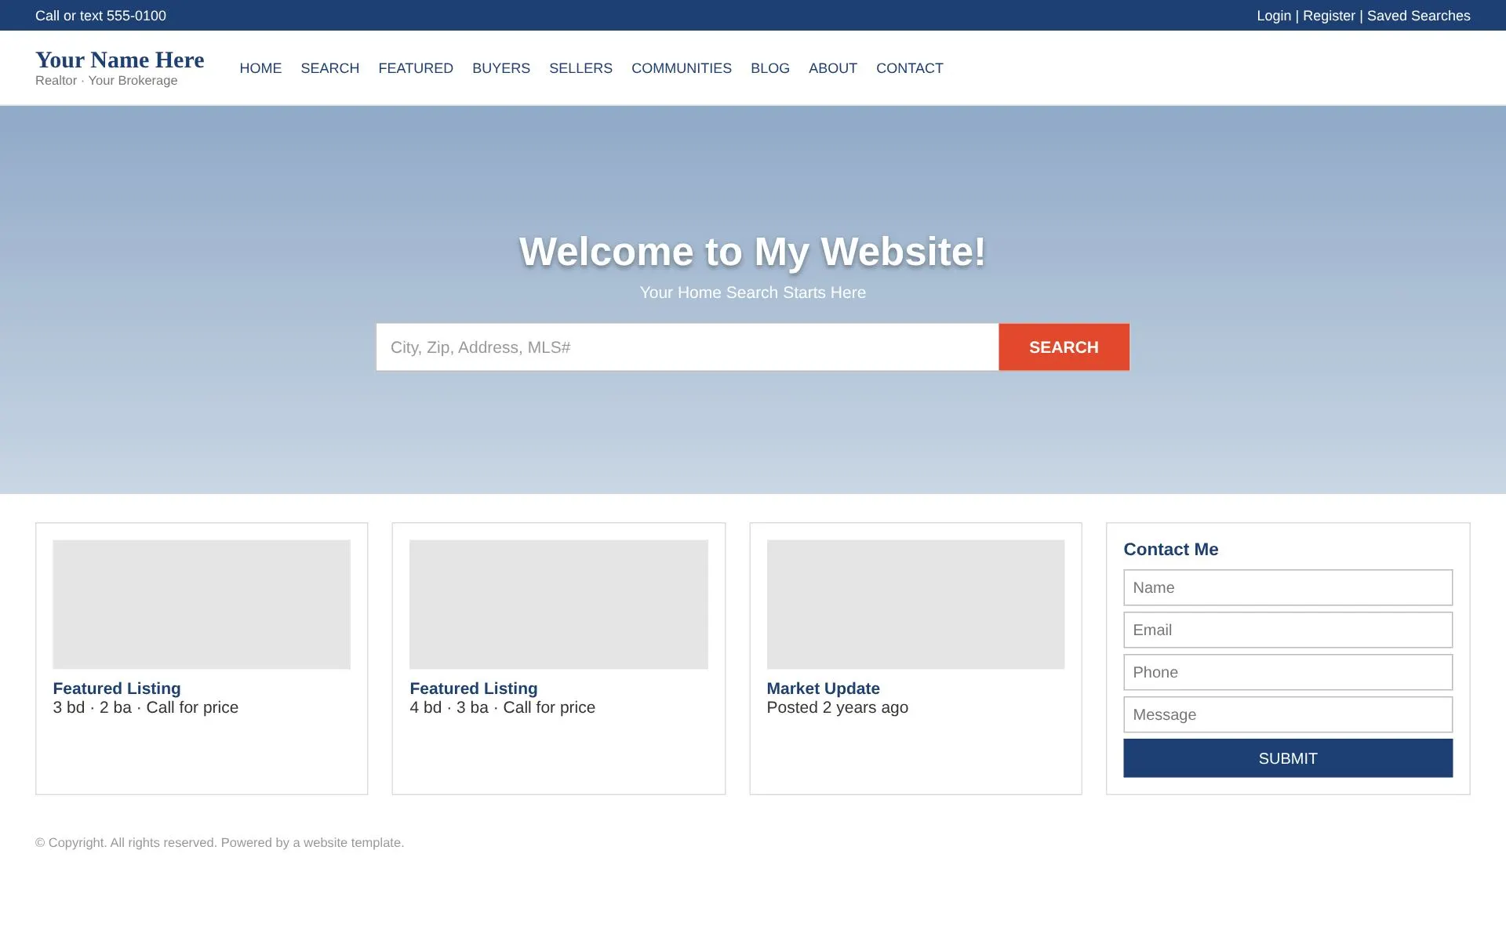Open the 4 bd Featured Listing thumbnail
Image resolution: width=1506 pixels, height=941 pixels.
(558, 604)
